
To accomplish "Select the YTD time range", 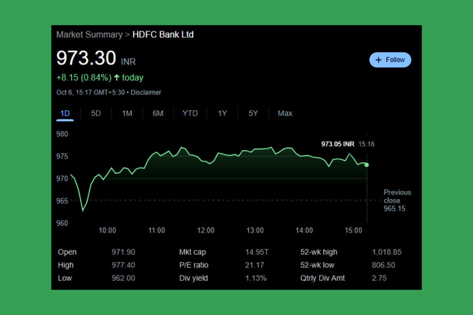I will point(190,113).
